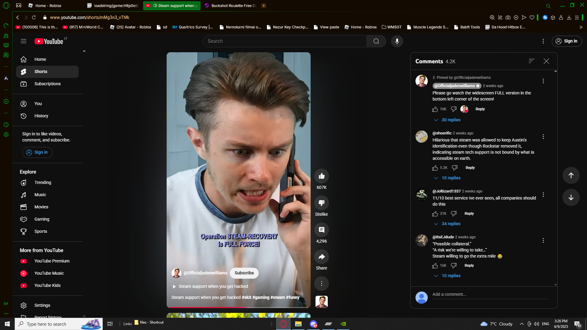Expand 30 replies on pinned comment

coord(447,120)
